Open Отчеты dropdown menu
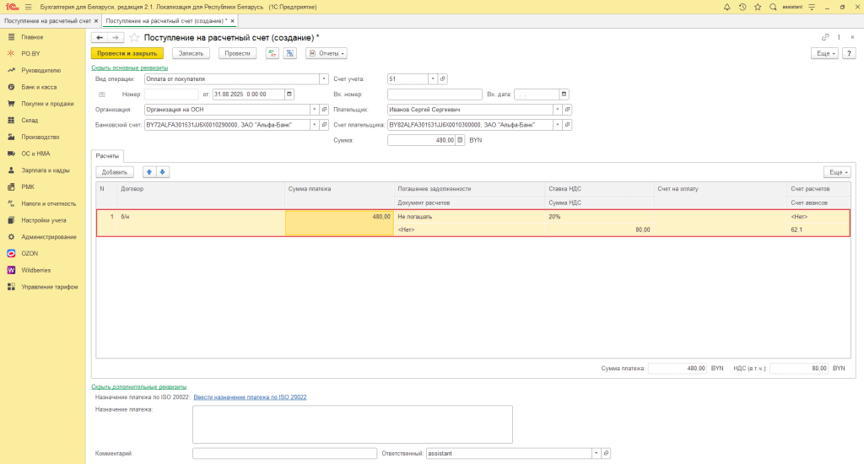This screenshot has width=864, height=464. (x=327, y=53)
